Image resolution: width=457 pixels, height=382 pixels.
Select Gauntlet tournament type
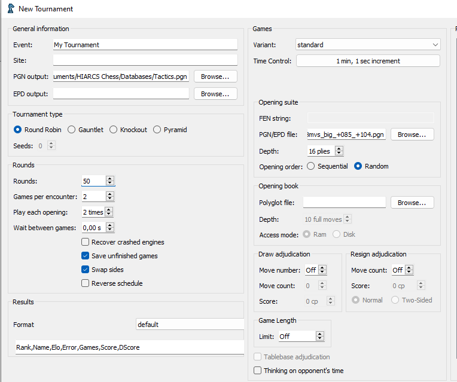tap(71, 129)
